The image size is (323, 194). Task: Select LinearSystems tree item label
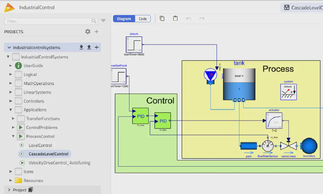[x=37, y=92]
